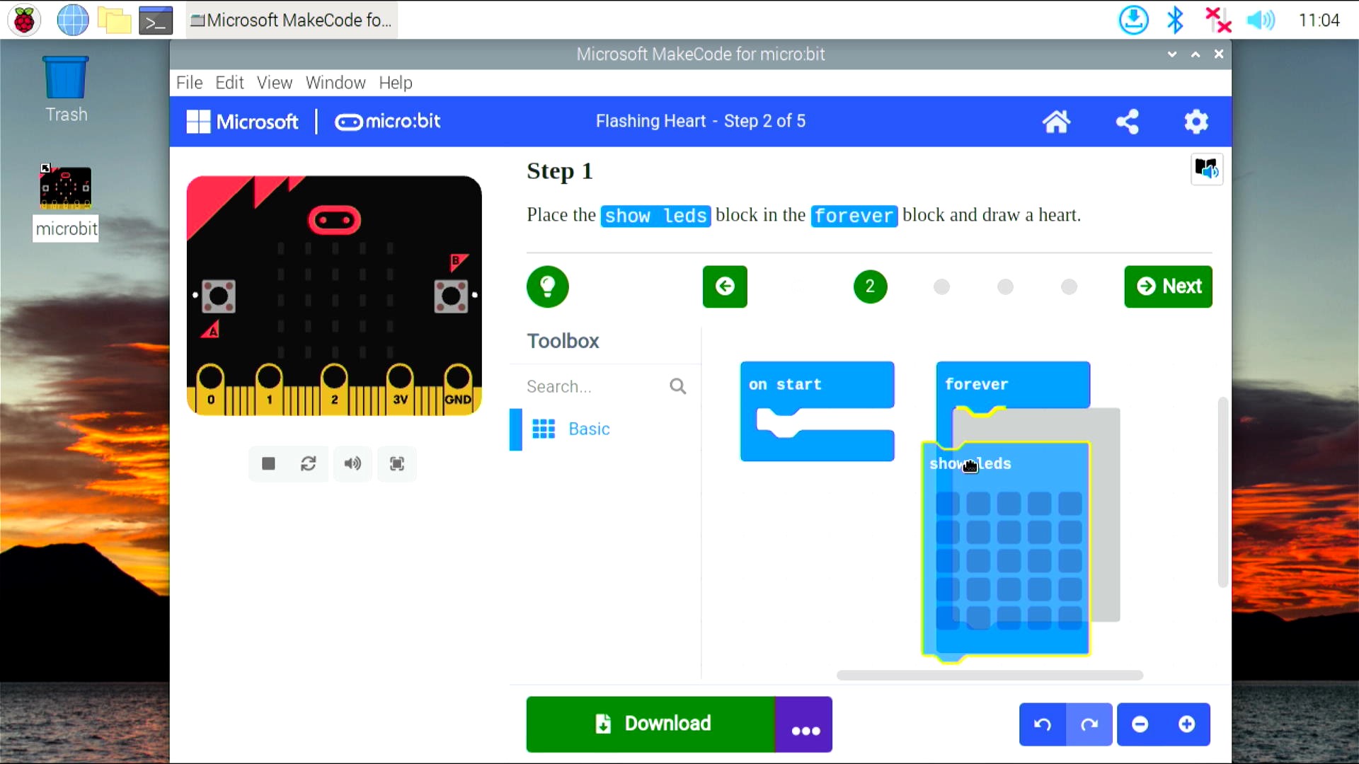Image resolution: width=1359 pixels, height=764 pixels.
Task: Zoom in on the block workspace
Action: pos(1187,724)
